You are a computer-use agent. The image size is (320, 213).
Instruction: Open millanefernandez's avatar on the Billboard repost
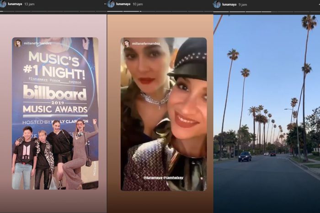pyautogui.click(x=18, y=43)
